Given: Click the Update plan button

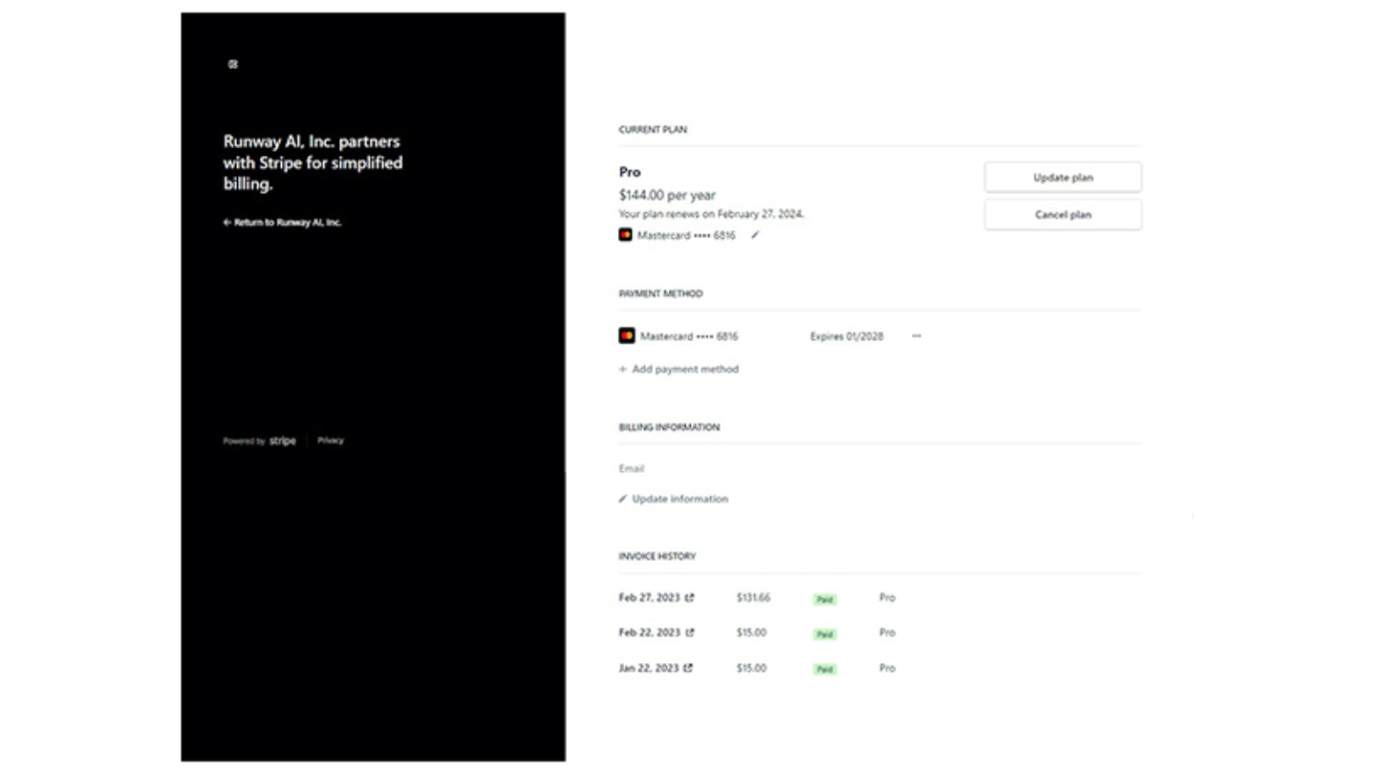Looking at the screenshot, I should click(x=1063, y=178).
